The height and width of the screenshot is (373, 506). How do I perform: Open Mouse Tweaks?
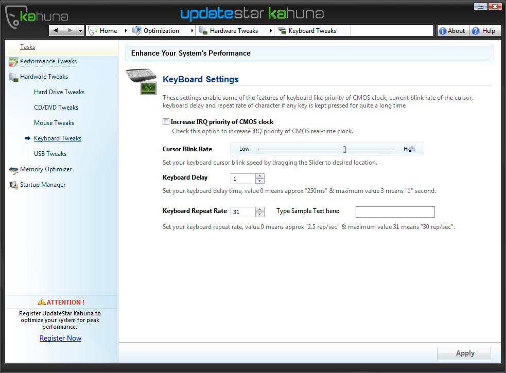[54, 123]
